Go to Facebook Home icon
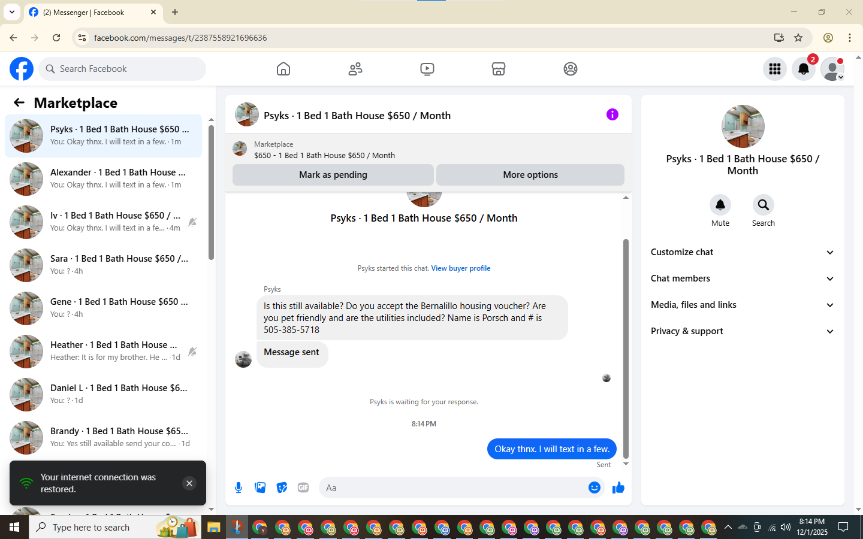 (x=283, y=69)
